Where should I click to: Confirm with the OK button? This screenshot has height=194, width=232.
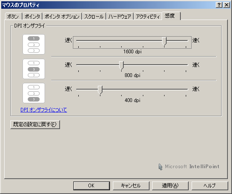coord(92,186)
